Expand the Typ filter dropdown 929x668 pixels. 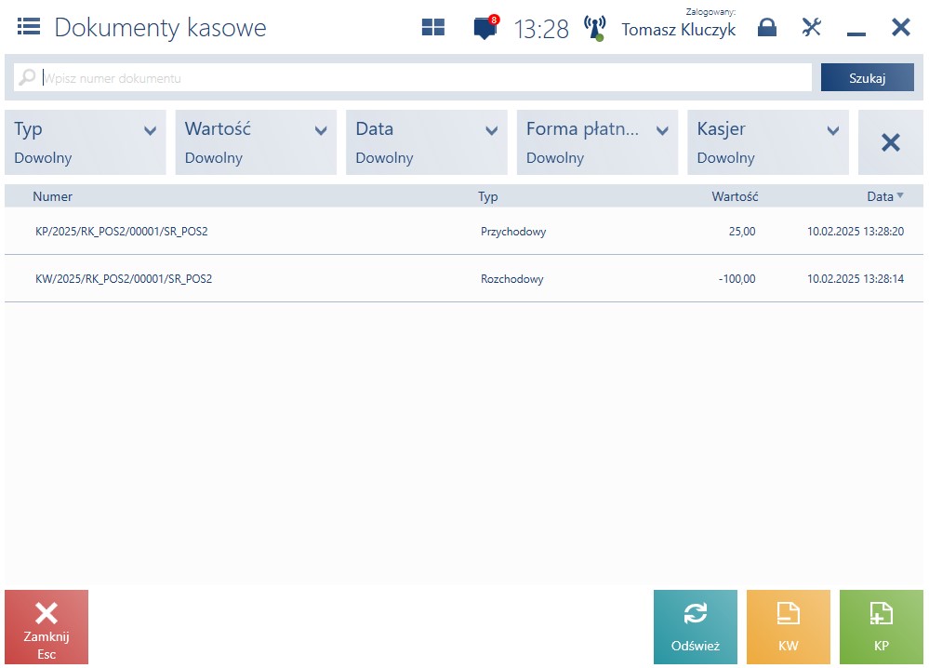(x=86, y=142)
